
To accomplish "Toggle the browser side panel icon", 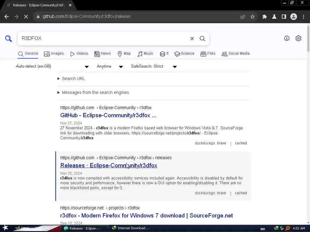I will point(284,17).
